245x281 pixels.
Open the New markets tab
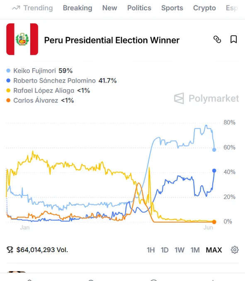tap(109, 8)
